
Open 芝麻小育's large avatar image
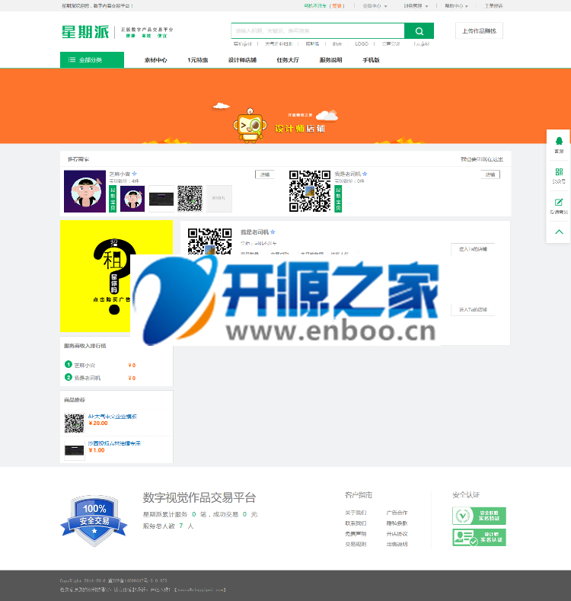85,191
